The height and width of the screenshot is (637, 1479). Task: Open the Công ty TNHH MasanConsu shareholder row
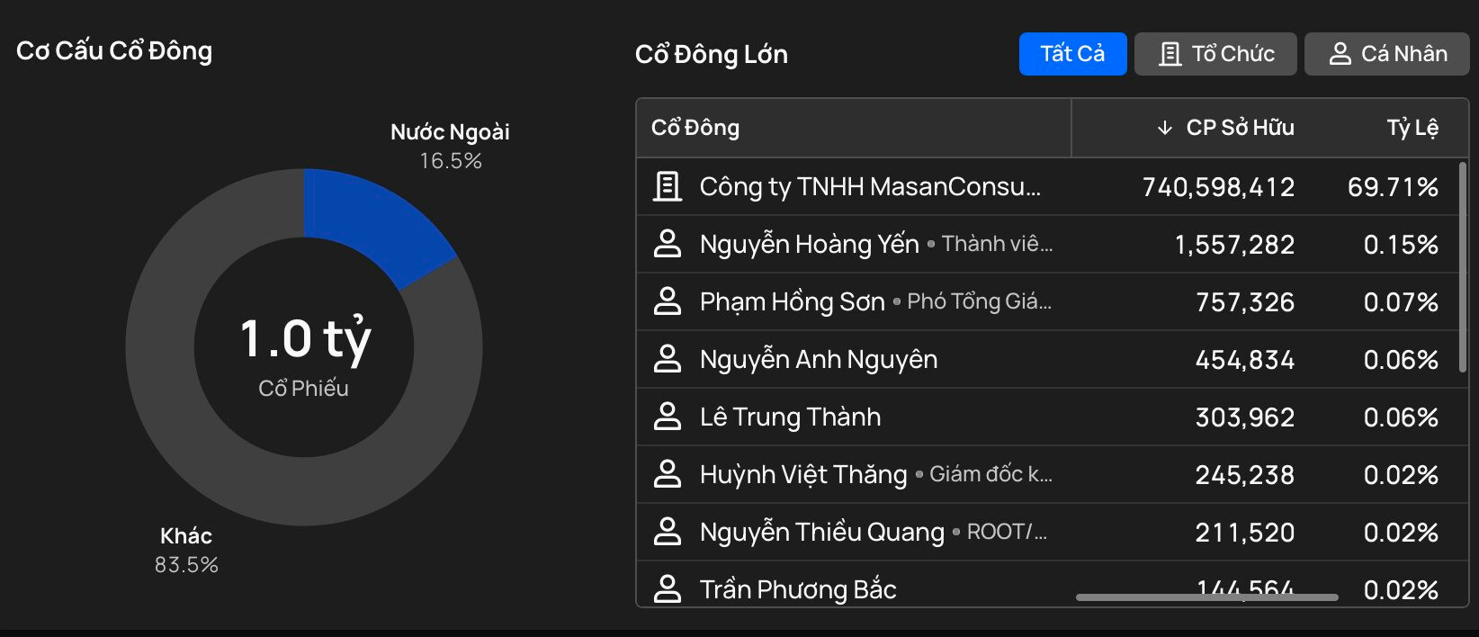[870, 186]
